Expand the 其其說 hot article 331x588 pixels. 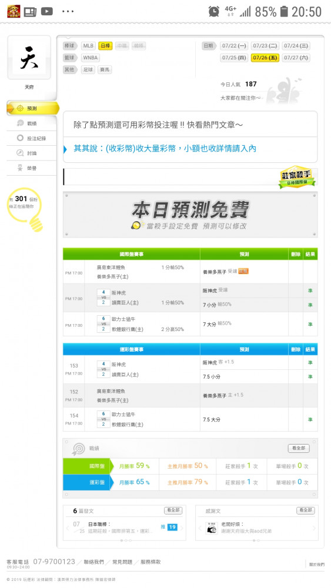(x=165, y=149)
